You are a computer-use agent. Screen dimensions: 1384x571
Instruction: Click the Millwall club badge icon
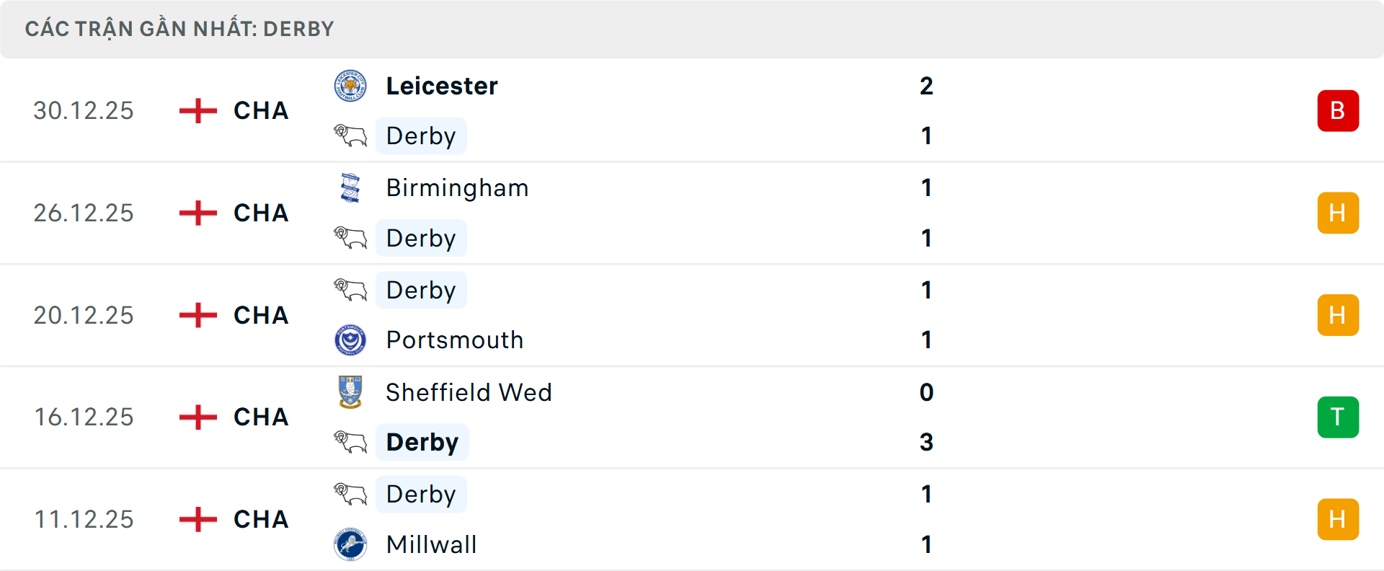point(350,545)
